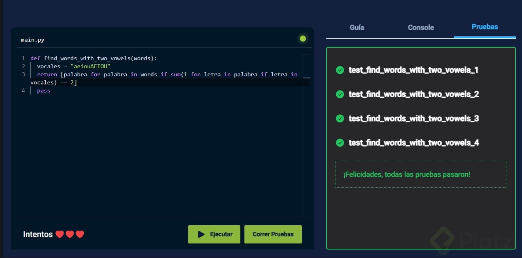522x258 pixels.
Task: Run tests with Correr Pruebas button
Action: (273, 234)
